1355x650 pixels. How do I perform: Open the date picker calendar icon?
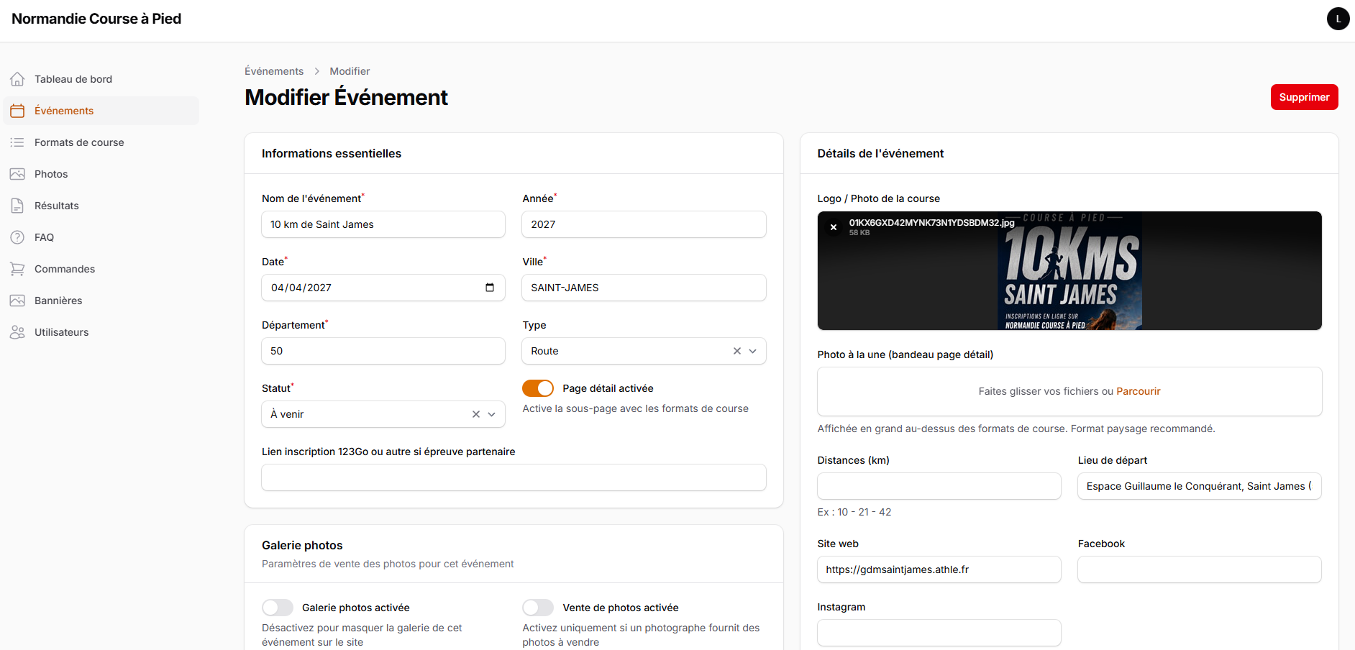click(x=490, y=288)
